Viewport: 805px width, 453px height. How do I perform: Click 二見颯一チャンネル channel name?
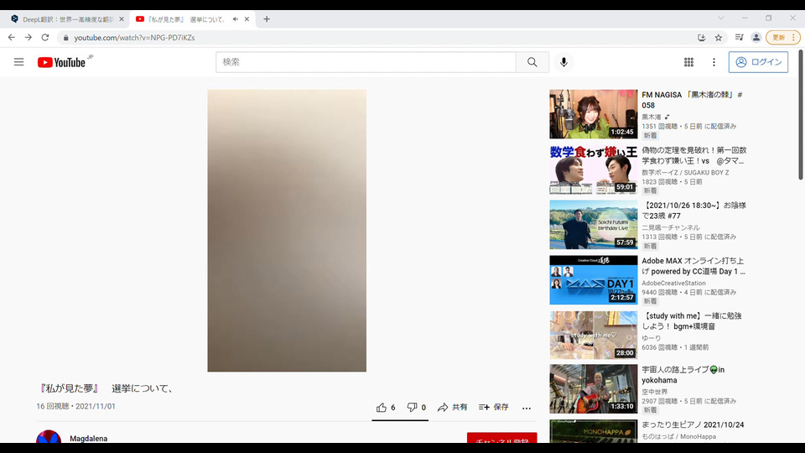[671, 227]
